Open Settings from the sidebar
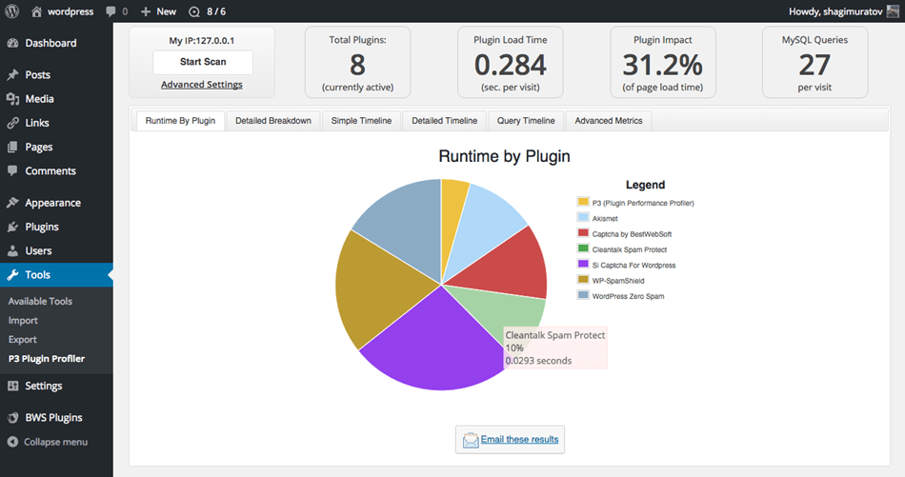Viewport: 905px width, 477px height. coord(43,386)
